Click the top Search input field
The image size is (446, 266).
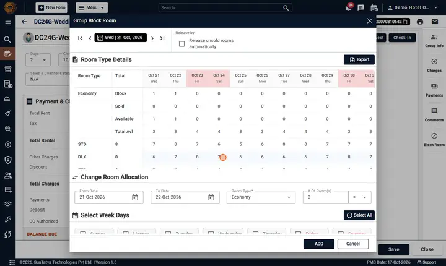225,7
